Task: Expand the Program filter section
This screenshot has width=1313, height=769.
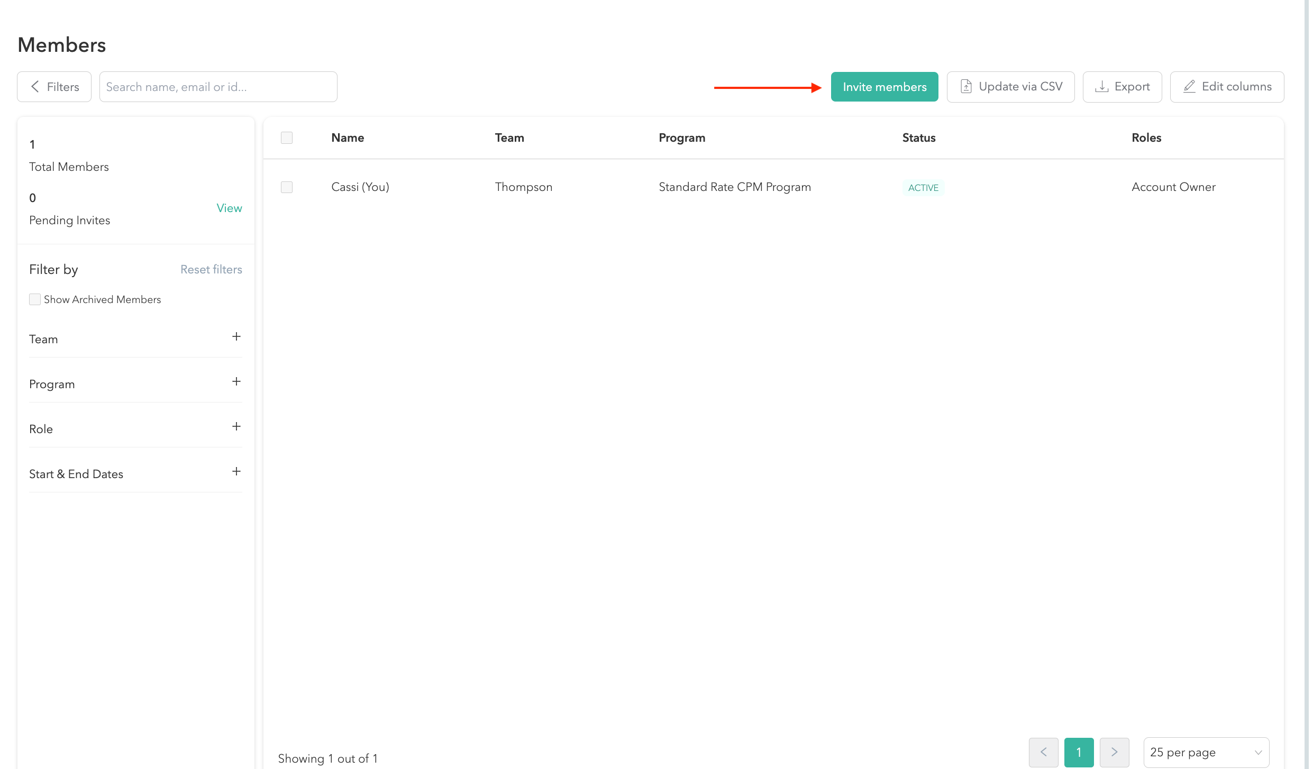Action: (236, 382)
